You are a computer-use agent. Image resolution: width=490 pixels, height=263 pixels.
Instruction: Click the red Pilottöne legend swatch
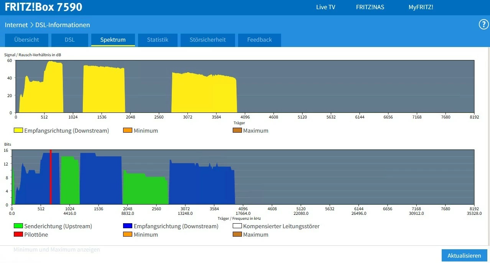(18, 234)
